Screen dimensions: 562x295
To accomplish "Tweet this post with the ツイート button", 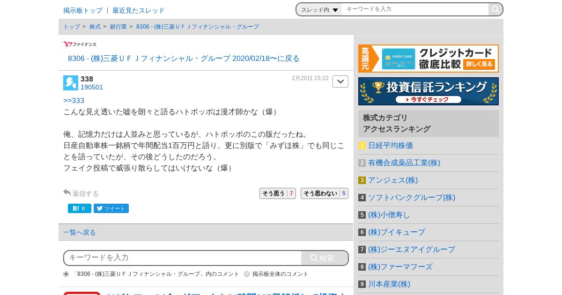I will pyautogui.click(x=111, y=208).
